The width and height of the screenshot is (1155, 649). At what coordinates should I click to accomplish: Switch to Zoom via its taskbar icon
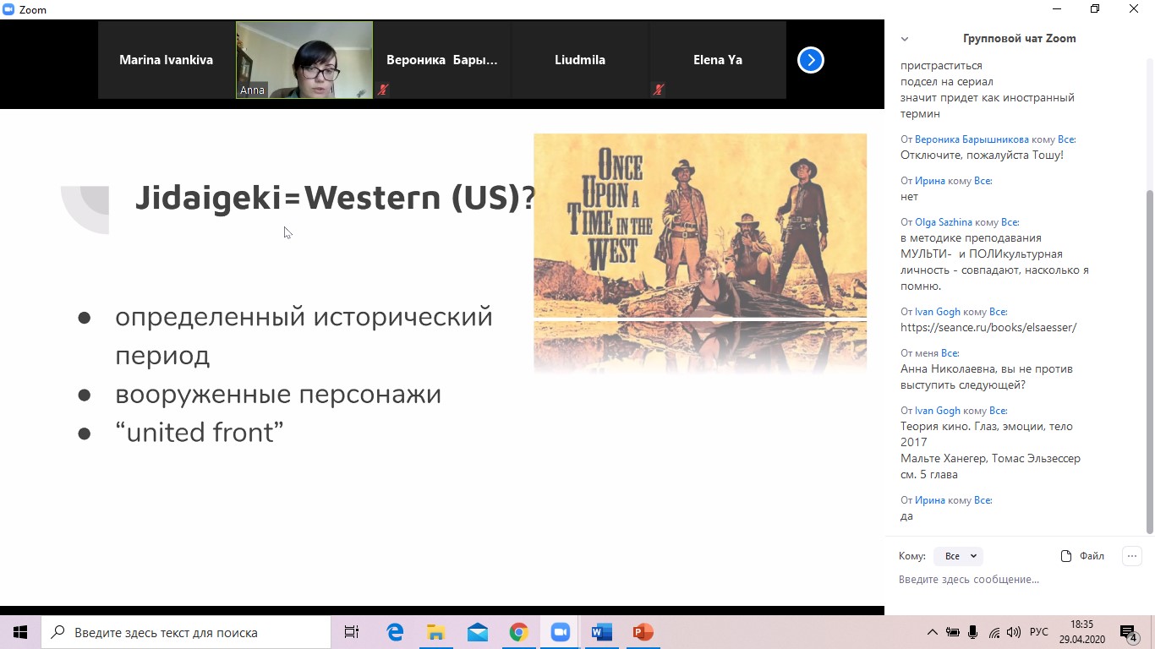point(560,632)
